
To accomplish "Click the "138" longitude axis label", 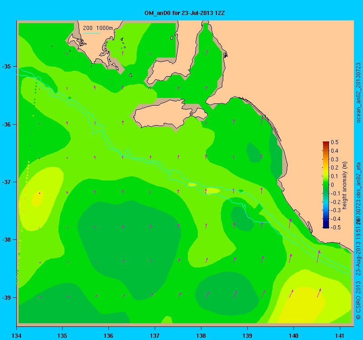I will pos(201,335).
